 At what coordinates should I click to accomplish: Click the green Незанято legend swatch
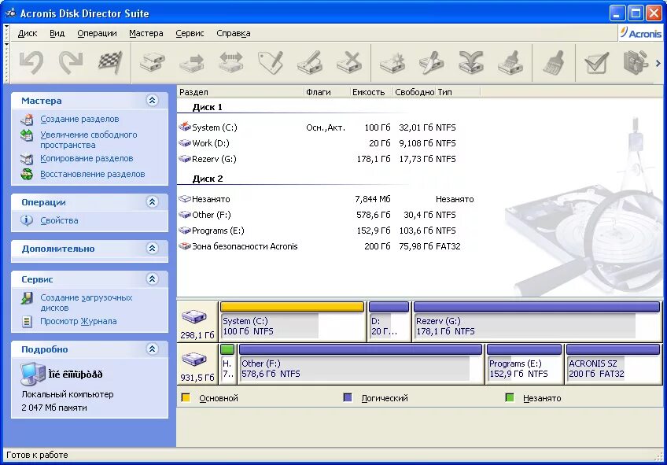pyautogui.click(x=510, y=398)
